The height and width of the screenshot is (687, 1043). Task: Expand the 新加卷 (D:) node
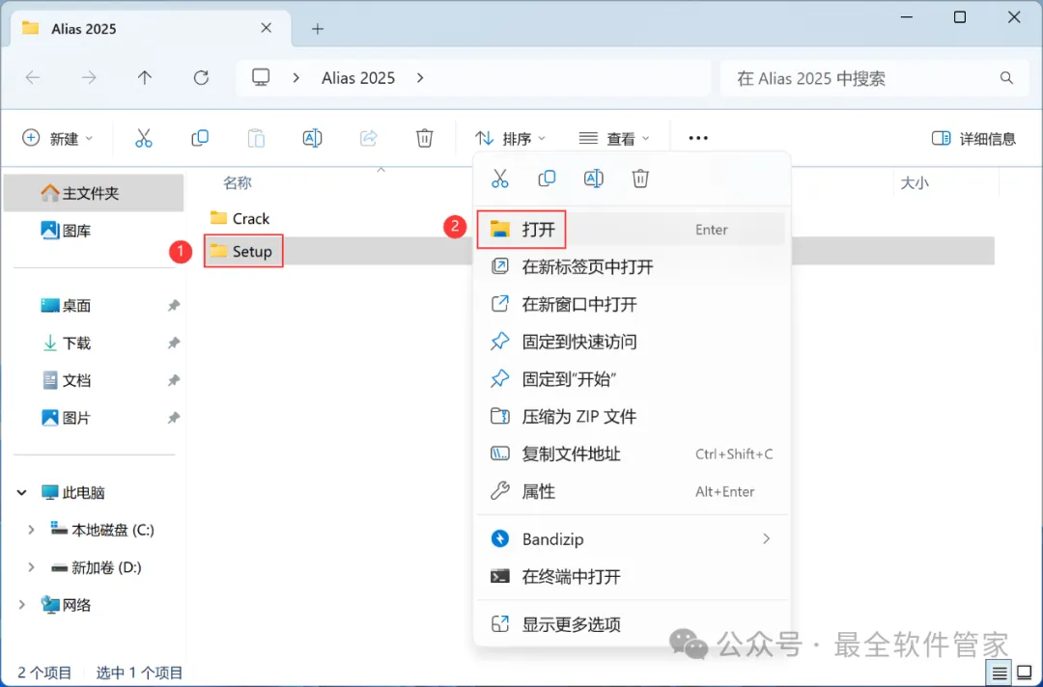point(31,567)
